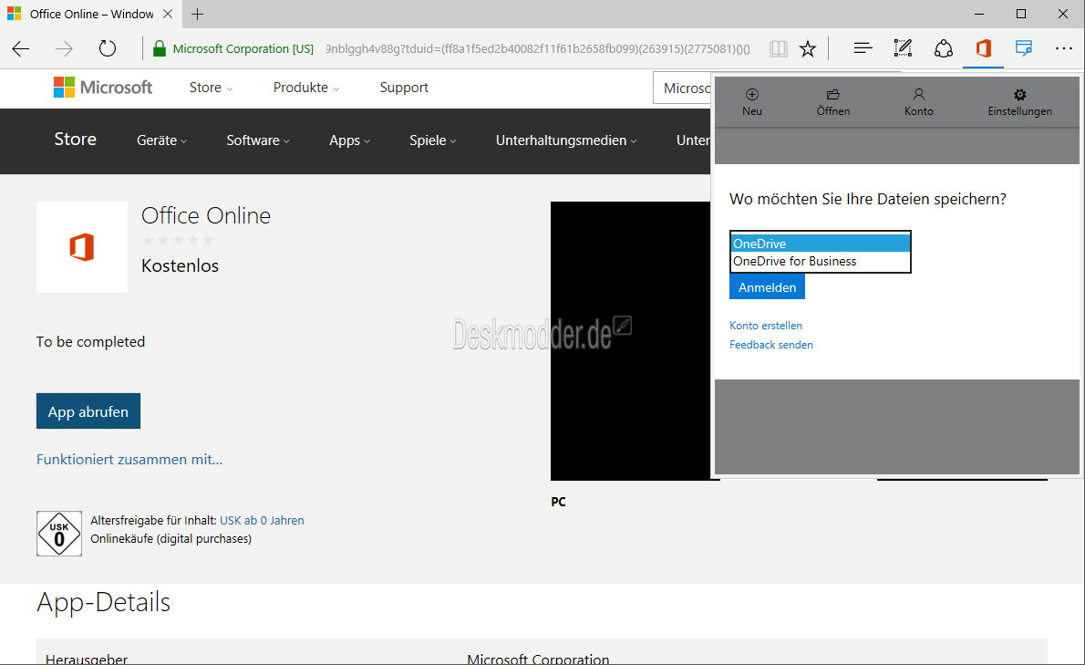Expand the Produkte dropdown menu
1085x665 pixels.
tap(305, 88)
